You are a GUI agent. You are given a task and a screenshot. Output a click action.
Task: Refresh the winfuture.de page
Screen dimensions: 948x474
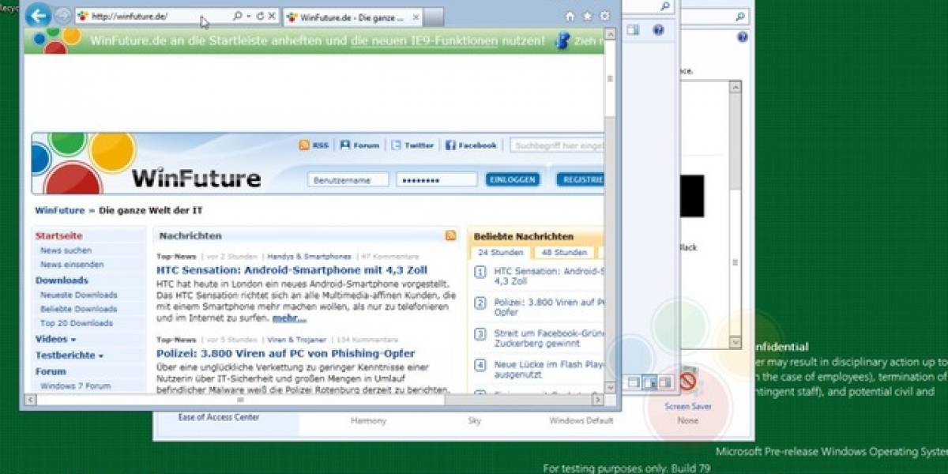[260, 16]
